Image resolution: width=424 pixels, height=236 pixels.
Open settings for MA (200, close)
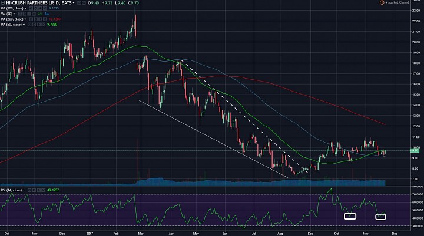coord(36,19)
